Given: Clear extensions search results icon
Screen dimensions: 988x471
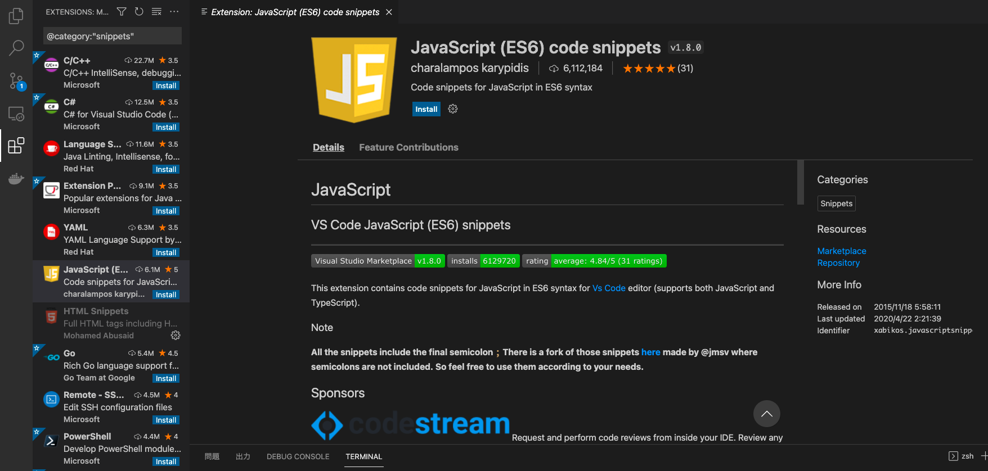Looking at the screenshot, I should click(157, 12).
